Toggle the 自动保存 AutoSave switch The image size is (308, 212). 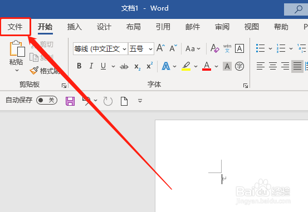tap(47, 100)
